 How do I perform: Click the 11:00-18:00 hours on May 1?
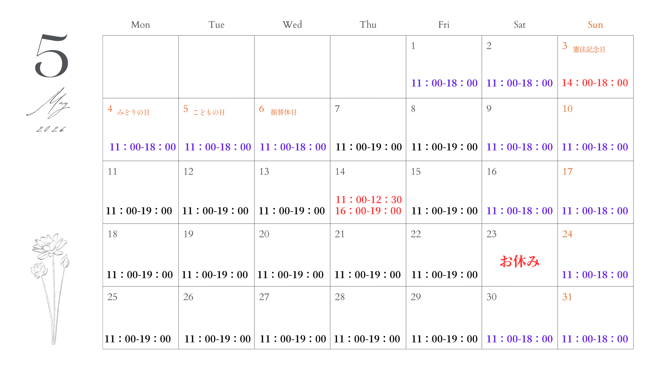pos(444,83)
